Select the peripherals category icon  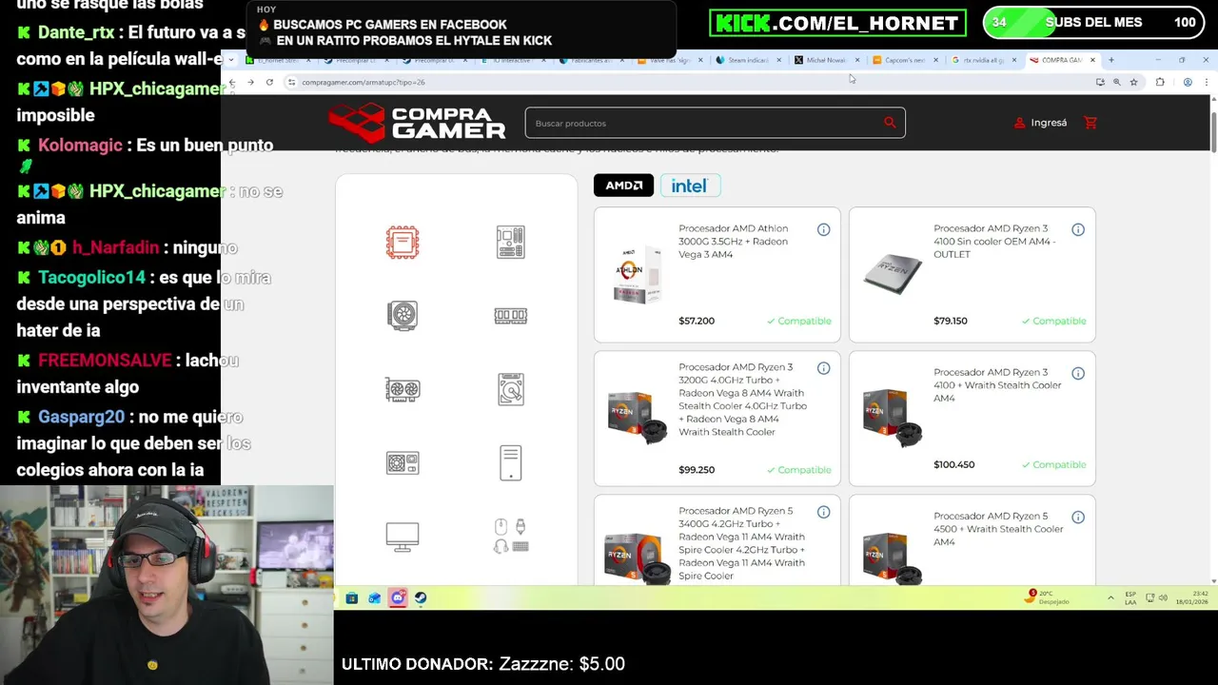click(511, 536)
